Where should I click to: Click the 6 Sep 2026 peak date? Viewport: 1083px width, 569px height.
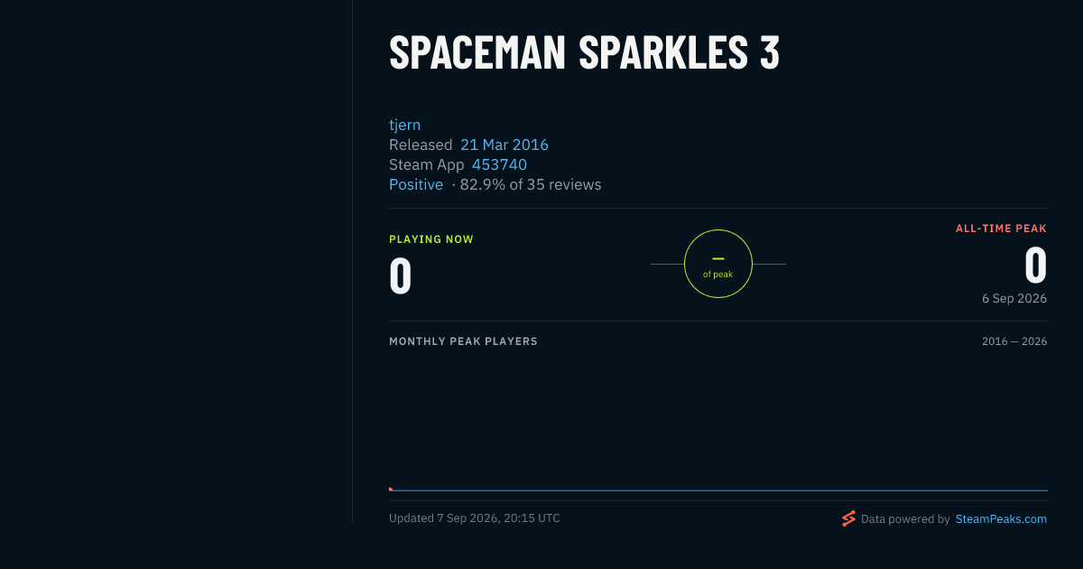click(1014, 298)
